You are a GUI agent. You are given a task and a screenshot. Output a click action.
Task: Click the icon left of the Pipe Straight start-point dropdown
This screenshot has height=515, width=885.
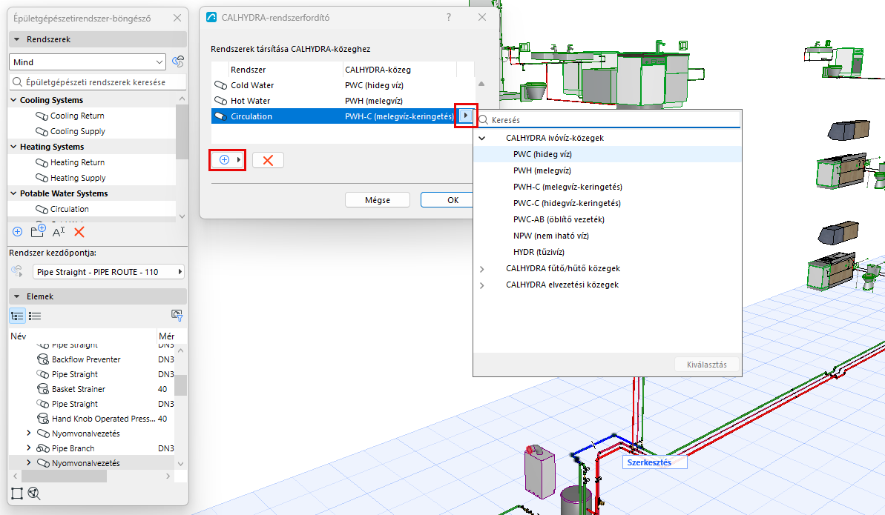point(18,271)
